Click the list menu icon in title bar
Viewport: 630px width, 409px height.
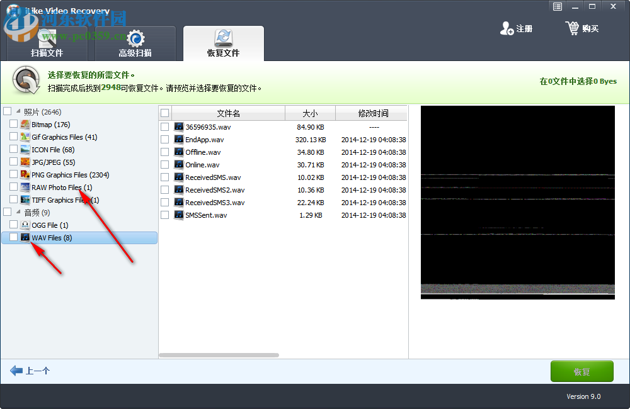coord(557,6)
